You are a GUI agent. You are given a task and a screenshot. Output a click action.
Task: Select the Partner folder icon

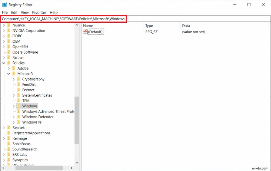click(9, 57)
